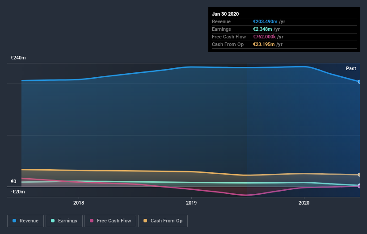The image size is (367, 234).
Task: Click the €0 y-axis label
Action: 13,181
